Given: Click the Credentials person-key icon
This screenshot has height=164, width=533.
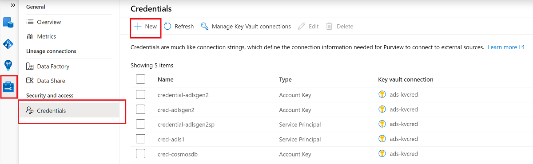Looking at the screenshot, I should [30, 110].
